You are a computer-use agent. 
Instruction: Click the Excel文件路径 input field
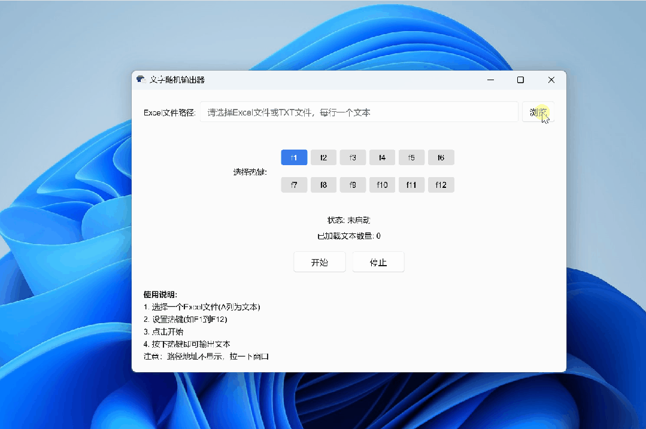tap(359, 111)
